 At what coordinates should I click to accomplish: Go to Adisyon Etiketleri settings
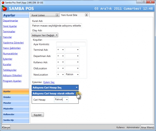pos(12,75)
